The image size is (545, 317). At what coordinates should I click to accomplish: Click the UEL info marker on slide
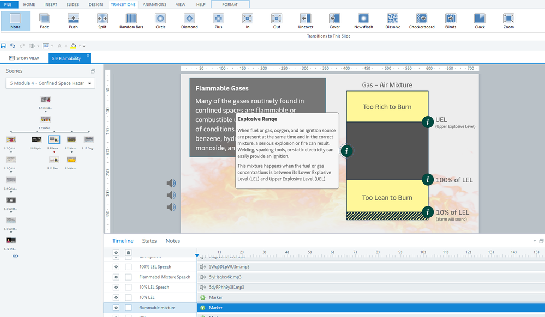point(428,122)
